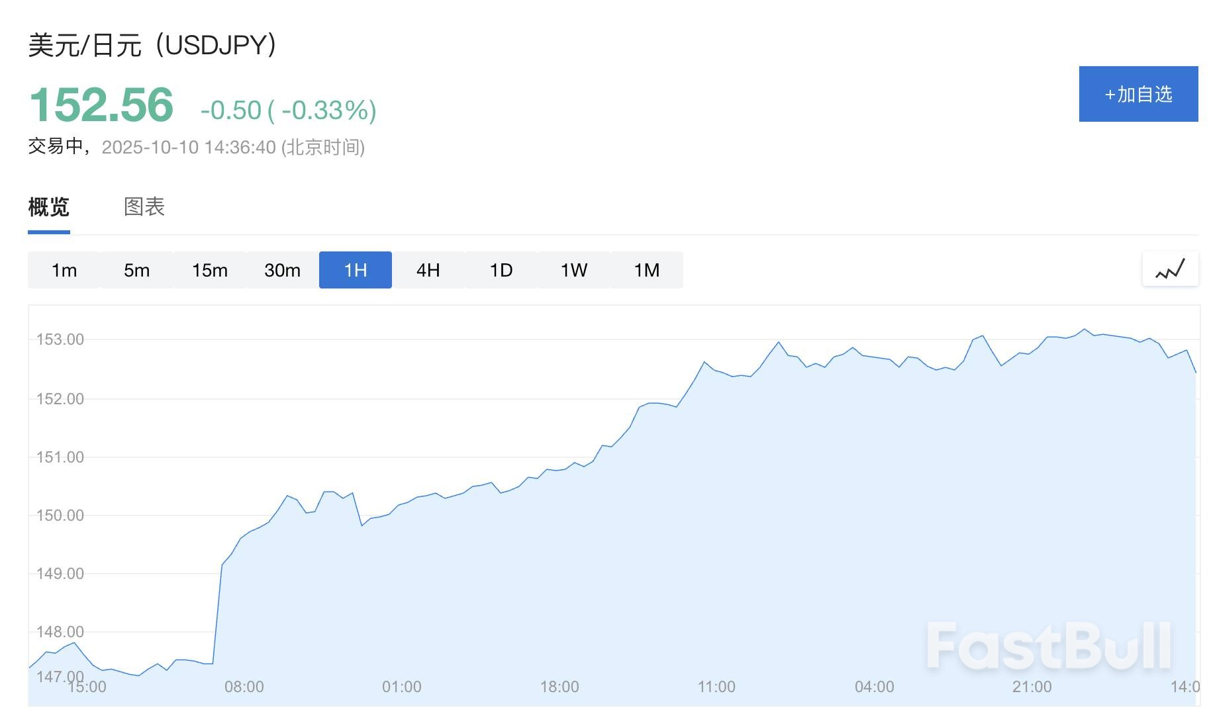Open the 图表 chart tab
The height and width of the screenshot is (708, 1209).
point(144,207)
